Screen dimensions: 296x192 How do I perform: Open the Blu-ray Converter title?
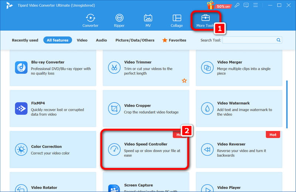coord(48,62)
